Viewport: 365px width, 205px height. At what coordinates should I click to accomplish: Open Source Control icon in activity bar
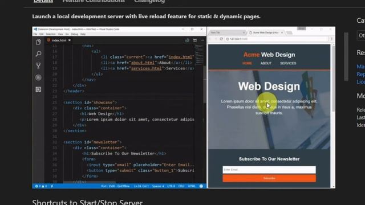coord(38,66)
